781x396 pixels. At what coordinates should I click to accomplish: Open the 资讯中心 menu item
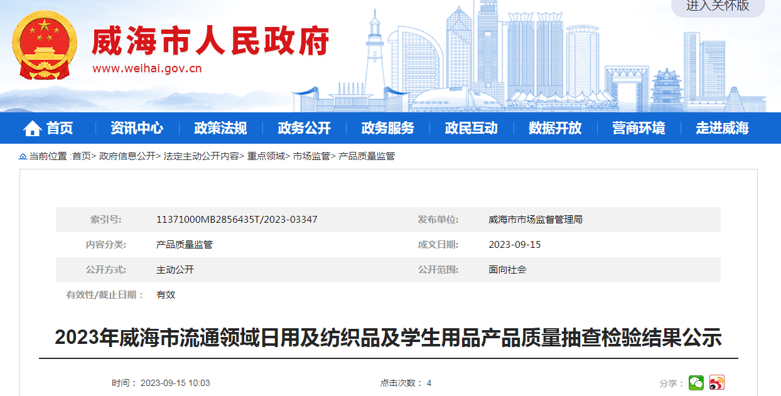coord(137,129)
